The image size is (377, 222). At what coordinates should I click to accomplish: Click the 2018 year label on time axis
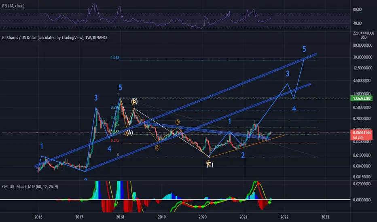(x=120, y=217)
